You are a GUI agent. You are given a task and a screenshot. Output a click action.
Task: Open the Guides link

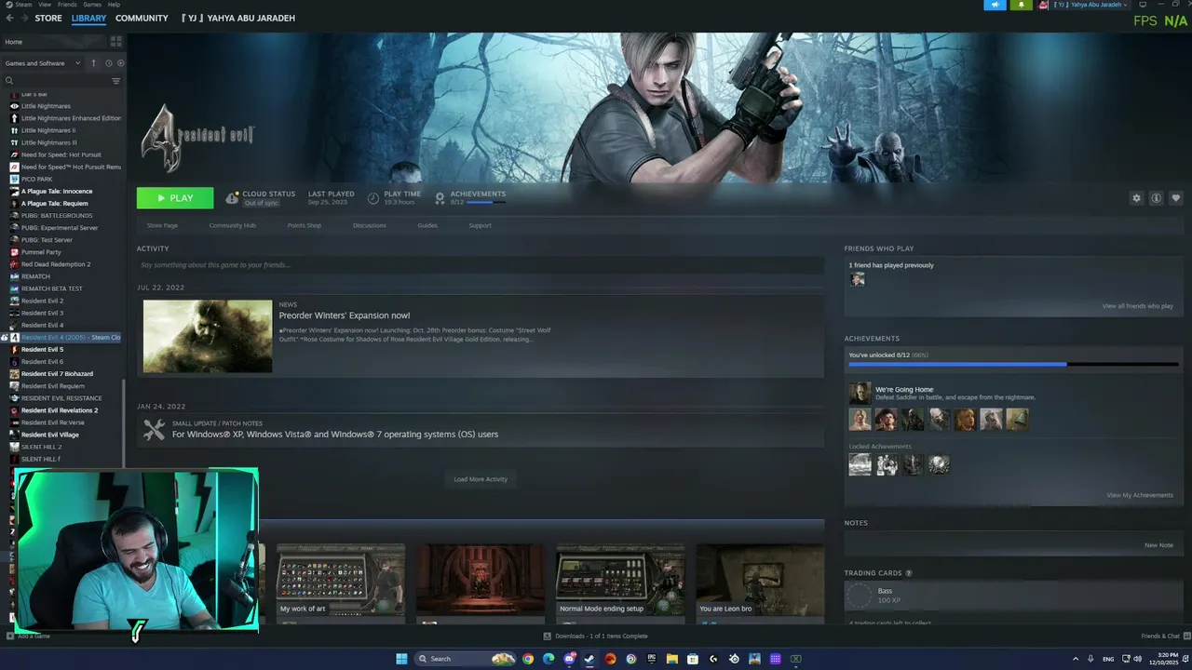(x=427, y=225)
